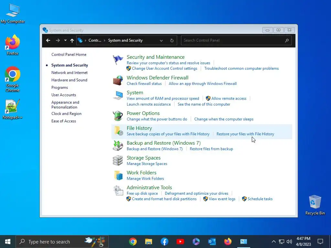Click Manage Storage Spaces

pos(147,164)
